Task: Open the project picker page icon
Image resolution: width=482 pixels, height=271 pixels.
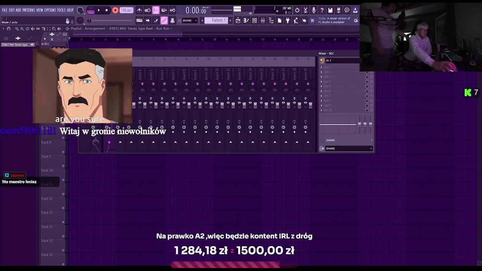Action: click(279, 20)
